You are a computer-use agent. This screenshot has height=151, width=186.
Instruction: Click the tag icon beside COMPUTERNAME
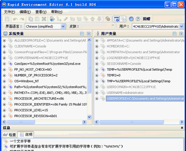[x=10, y=58]
